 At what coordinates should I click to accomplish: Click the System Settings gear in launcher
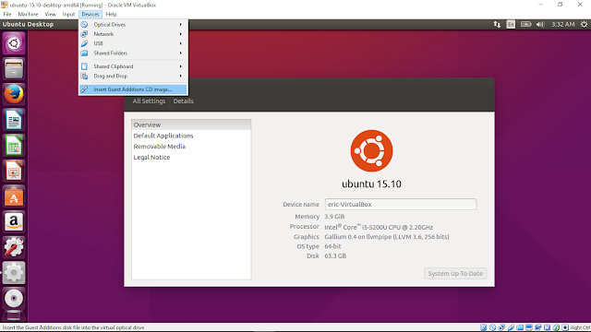point(14,273)
